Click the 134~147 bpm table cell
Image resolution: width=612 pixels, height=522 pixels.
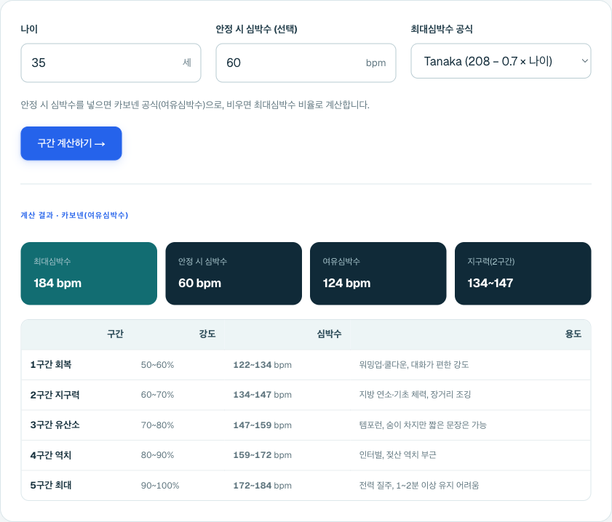[x=262, y=395]
